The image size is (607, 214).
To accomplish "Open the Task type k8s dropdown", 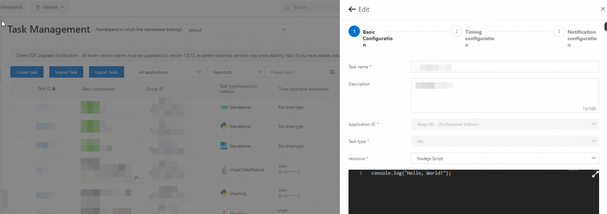I will (505, 141).
